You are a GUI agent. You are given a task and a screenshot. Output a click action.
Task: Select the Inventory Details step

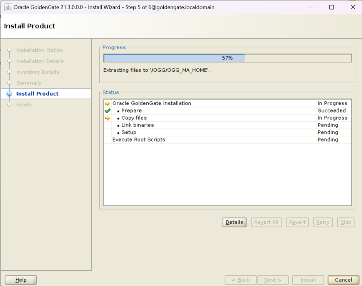(37, 72)
